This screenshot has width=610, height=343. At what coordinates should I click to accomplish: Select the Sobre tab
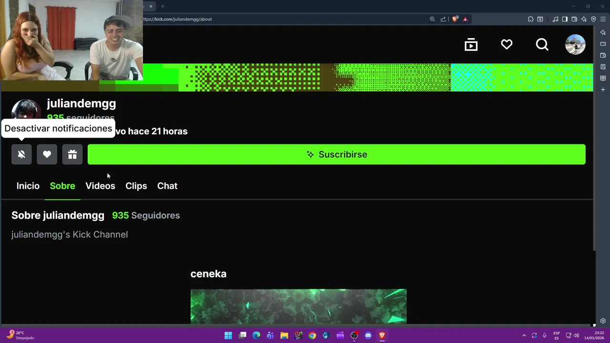tap(62, 186)
